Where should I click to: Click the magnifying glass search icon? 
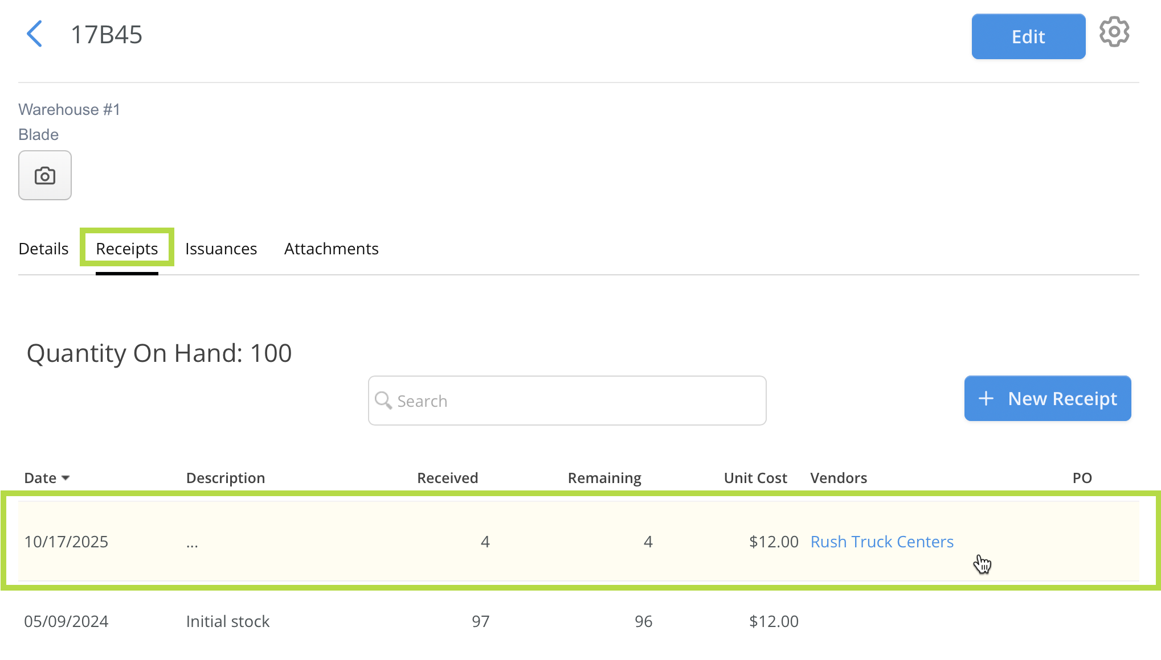[383, 401]
